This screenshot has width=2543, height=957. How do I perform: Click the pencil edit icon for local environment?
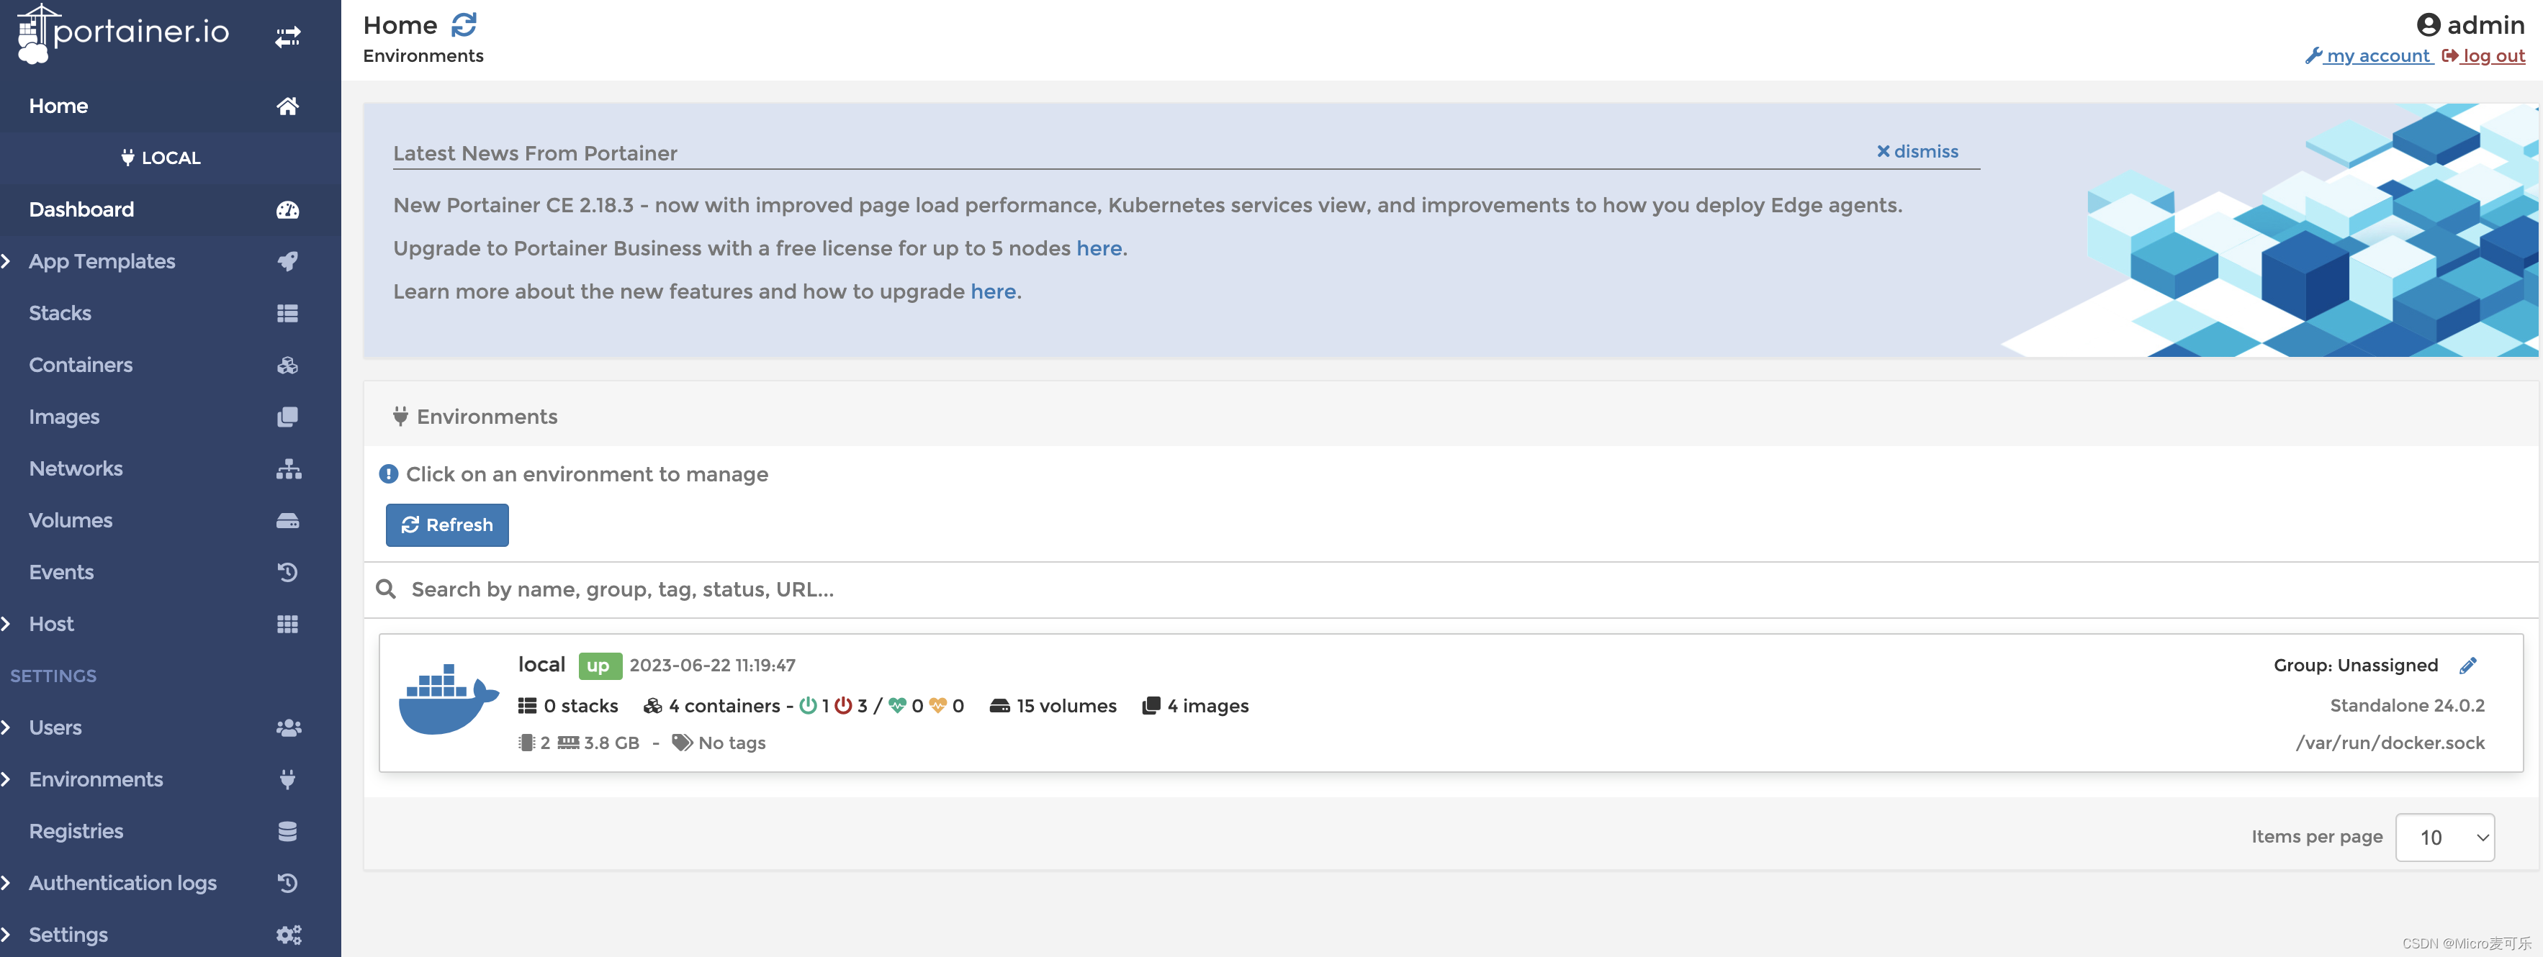(x=2468, y=665)
